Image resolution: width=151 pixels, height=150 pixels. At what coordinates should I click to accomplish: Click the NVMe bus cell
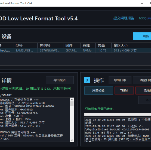click(x=88, y=50)
